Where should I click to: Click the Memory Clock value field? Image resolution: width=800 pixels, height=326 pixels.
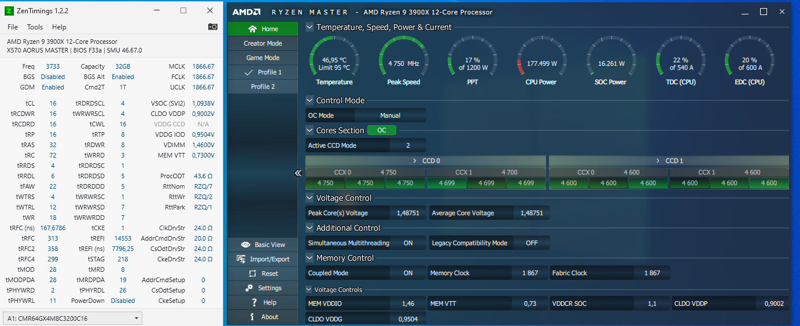point(530,273)
